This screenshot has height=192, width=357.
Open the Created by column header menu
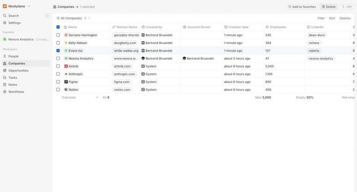(x=160, y=27)
